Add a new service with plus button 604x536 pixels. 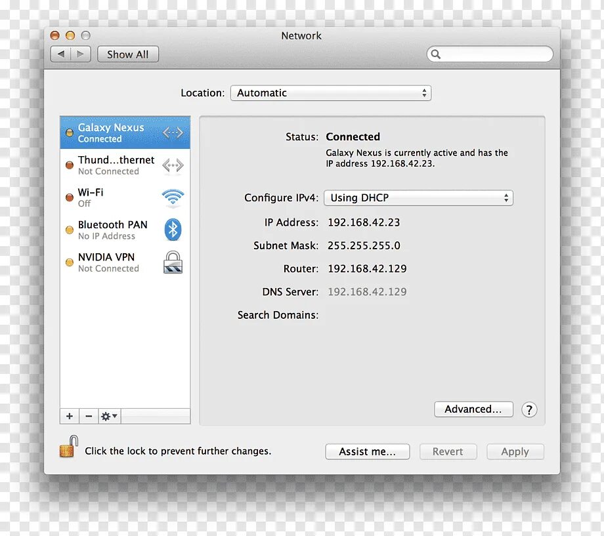[x=70, y=416]
